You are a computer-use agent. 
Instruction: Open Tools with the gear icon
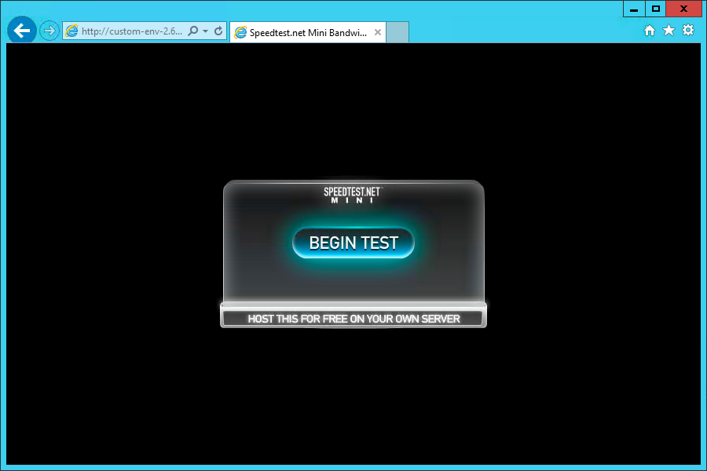[688, 30]
